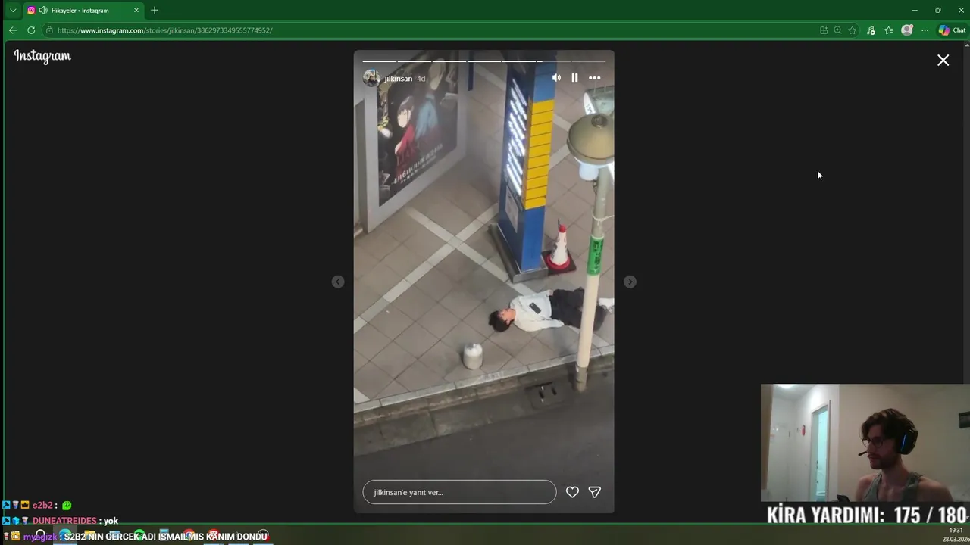
Task: Open the zoom control in the address bar
Action: point(837,30)
